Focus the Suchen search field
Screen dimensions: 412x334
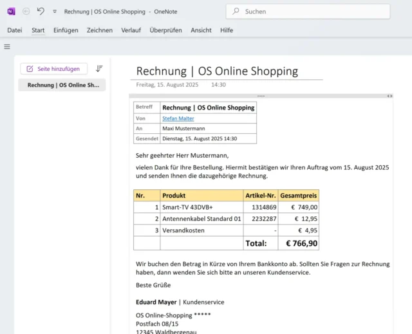coord(309,12)
